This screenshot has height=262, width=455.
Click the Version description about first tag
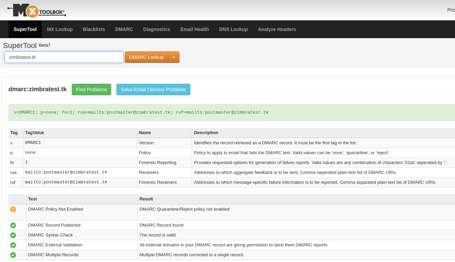275,143
